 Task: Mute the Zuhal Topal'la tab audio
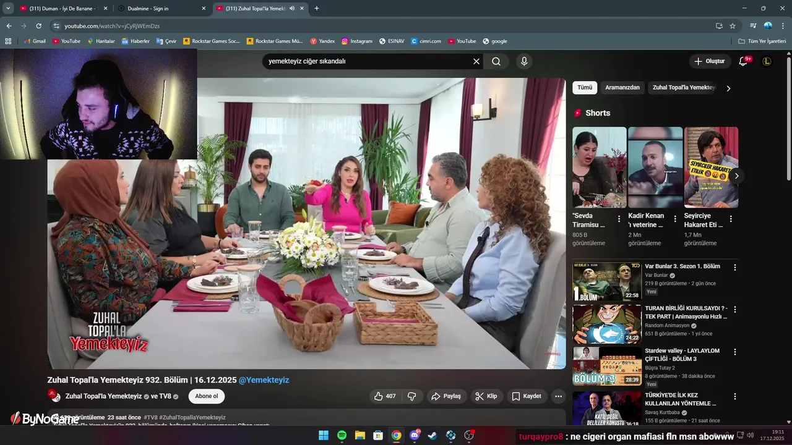pyautogui.click(x=292, y=9)
